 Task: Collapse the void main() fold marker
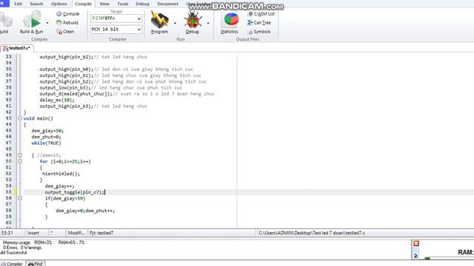tap(20, 118)
